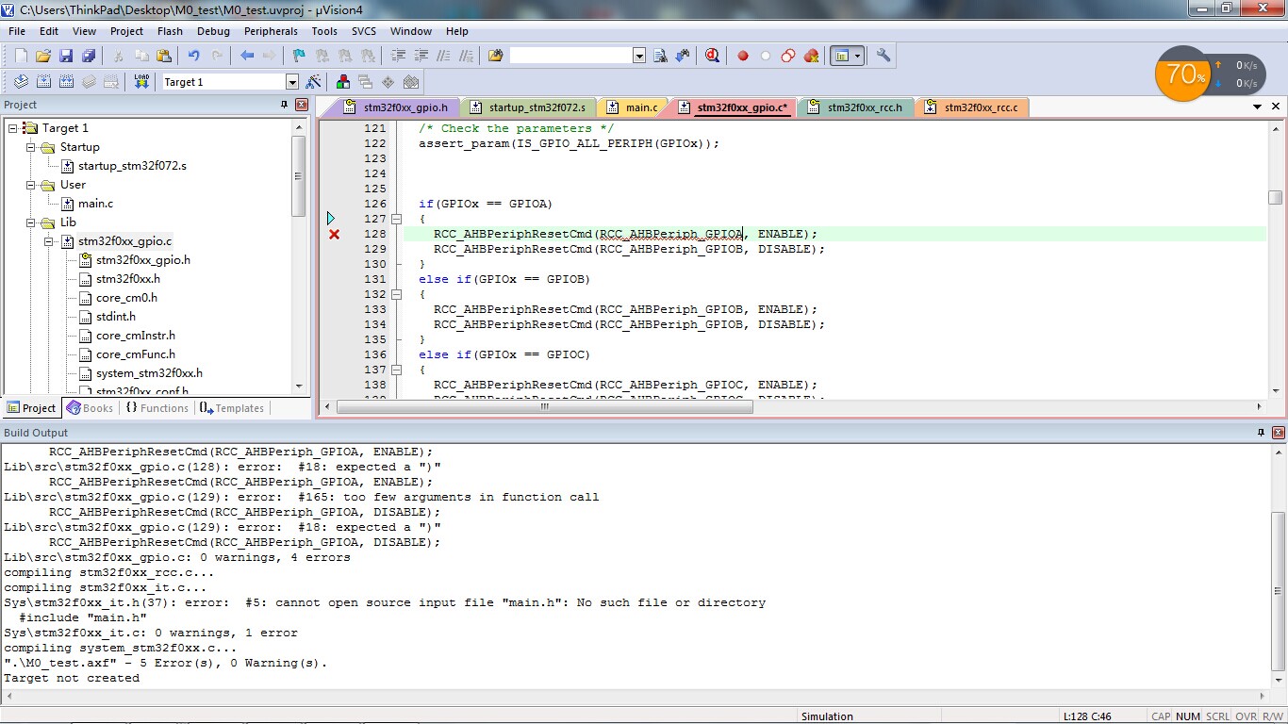Screen dimensions: 1288x724
Task: Open the window layout dropdown arrow
Action: [x=857, y=56]
